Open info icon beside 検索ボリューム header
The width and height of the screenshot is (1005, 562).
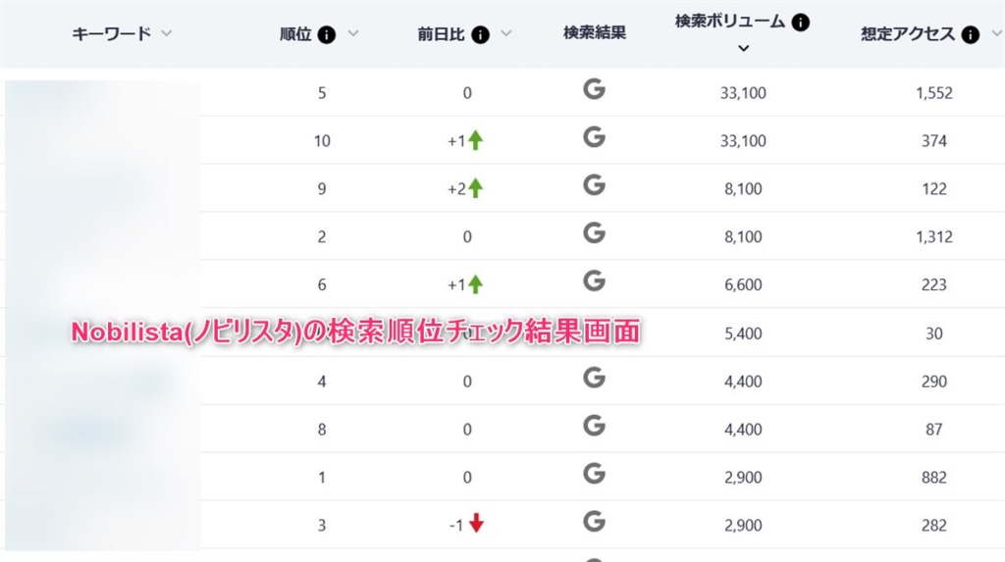click(x=801, y=23)
